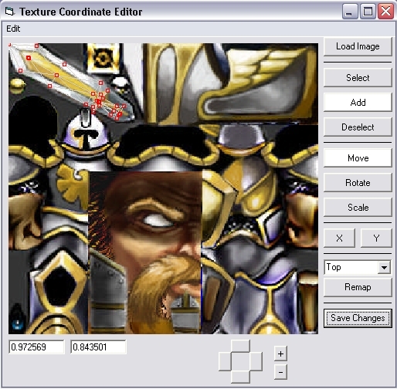Expand the Top projection dropdown arrow
The height and width of the screenshot is (389, 397).
tap(384, 267)
